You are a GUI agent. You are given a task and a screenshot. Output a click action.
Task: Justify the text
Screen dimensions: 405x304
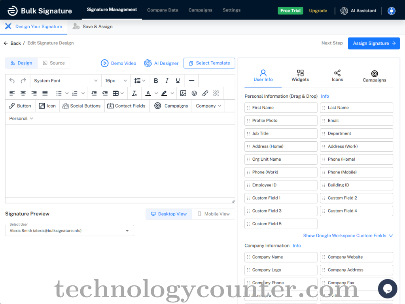coord(45,93)
